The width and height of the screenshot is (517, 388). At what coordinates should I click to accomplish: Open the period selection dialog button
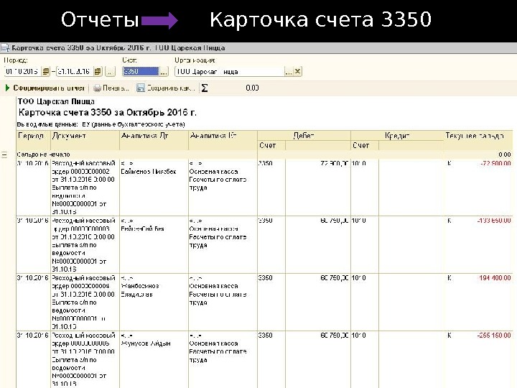[111, 71]
